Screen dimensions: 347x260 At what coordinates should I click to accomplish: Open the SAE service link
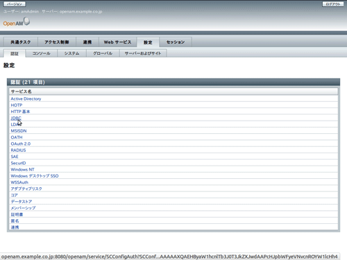point(15,157)
